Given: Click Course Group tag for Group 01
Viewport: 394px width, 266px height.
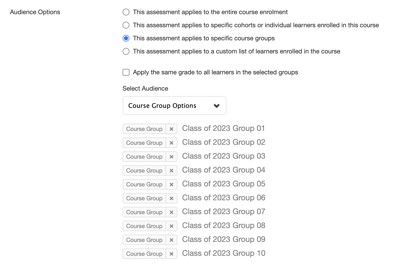Looking at the screenshot, I should (144, 129).
